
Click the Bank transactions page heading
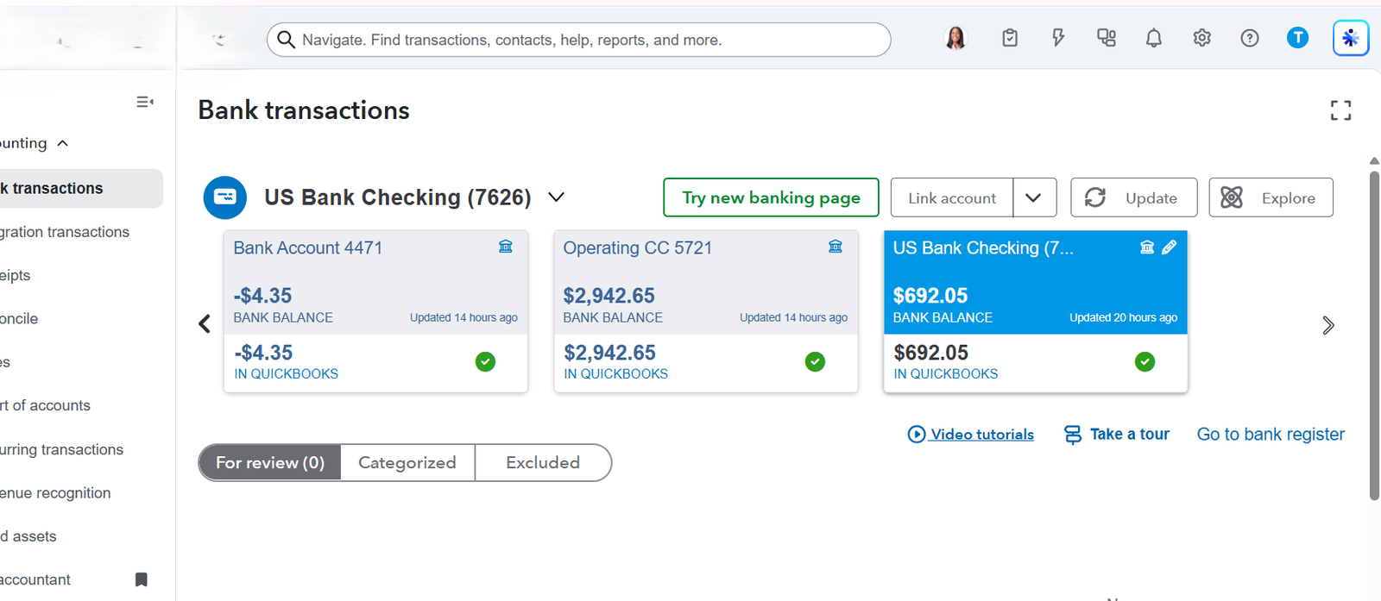tap(304, 110)
